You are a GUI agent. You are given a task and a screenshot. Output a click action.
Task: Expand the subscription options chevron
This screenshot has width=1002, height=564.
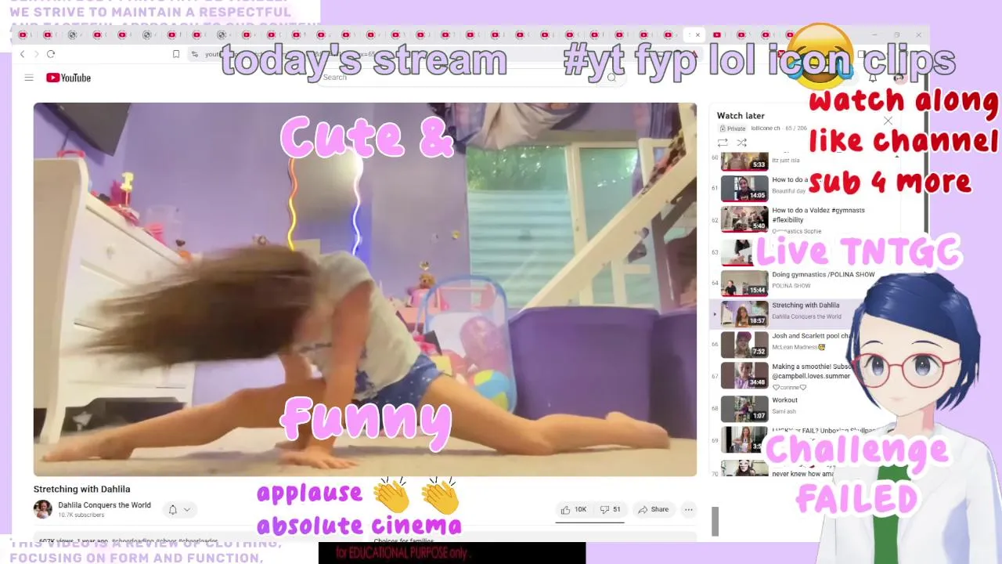point(187,510)
